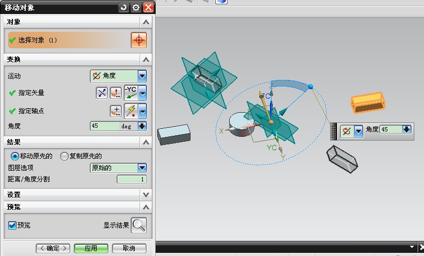Click the 指定轴点 label
Image resolution: width=424 pixels, height=256 pixels.
31,111
